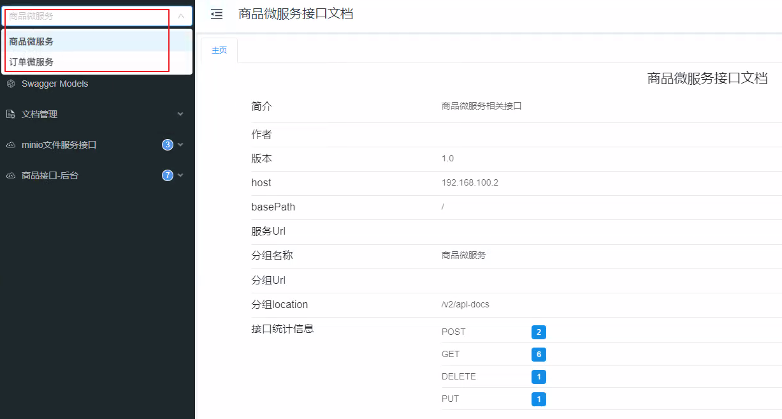Click the basePath label
This screenshot has height=419, width=782.
pos(273,207)
